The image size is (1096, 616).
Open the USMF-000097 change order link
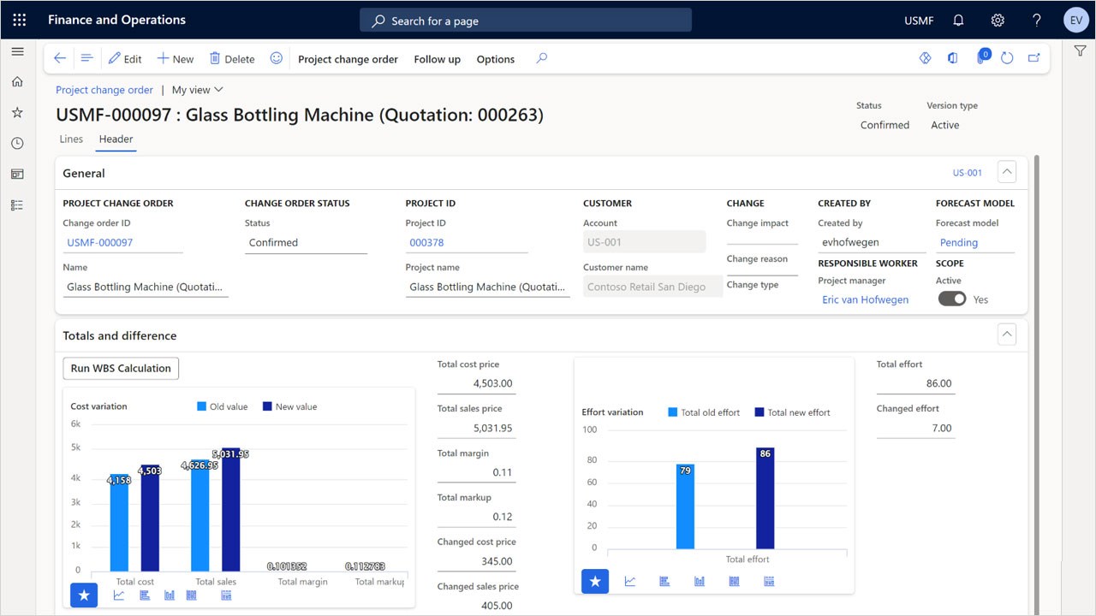[x=100, y=242]
